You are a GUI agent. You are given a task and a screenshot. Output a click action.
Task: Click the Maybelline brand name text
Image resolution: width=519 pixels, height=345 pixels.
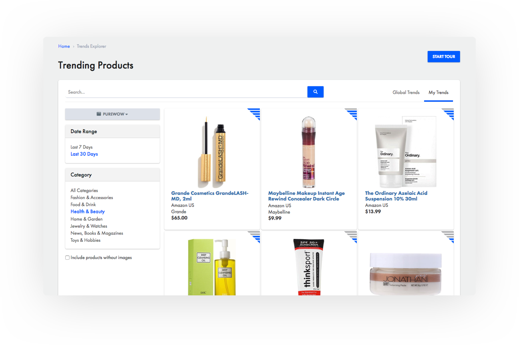[x=279, y=212]
